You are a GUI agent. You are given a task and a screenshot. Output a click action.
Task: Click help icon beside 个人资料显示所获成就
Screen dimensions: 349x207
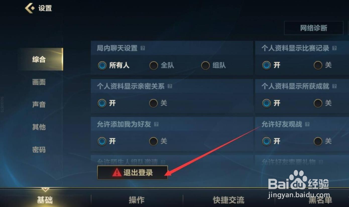[x=334, y=86]
